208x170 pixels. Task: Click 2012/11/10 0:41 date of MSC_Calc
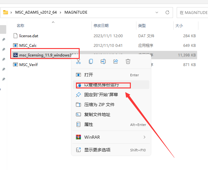pos(108,46)
